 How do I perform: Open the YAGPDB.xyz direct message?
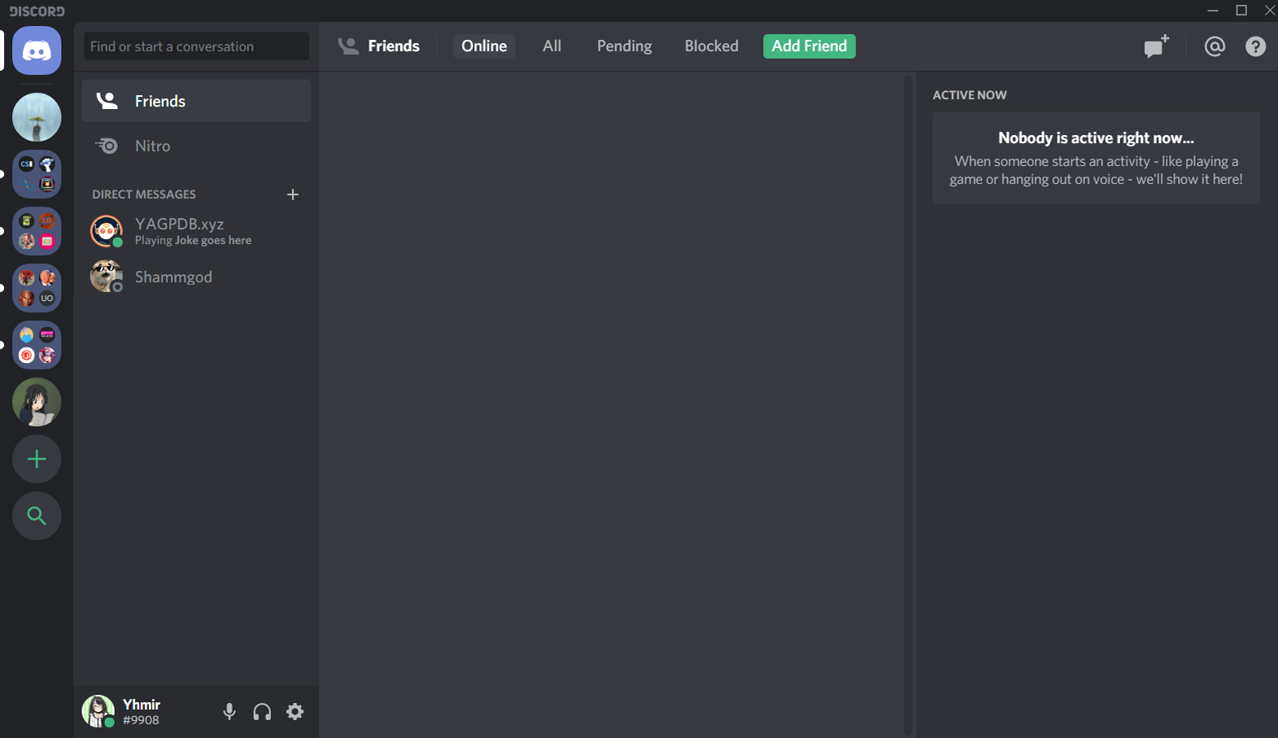pyautogui.click(x=196, y=231)
